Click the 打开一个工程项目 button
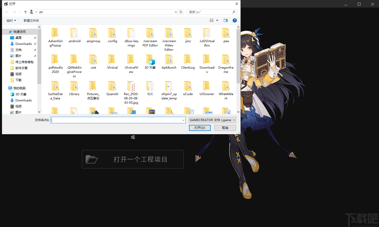Image resolution: width=379 pixels, height=227 pixels. 133,159
